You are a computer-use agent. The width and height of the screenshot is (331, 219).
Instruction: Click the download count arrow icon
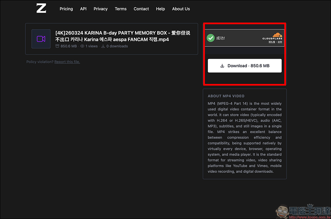coord(103,46)
